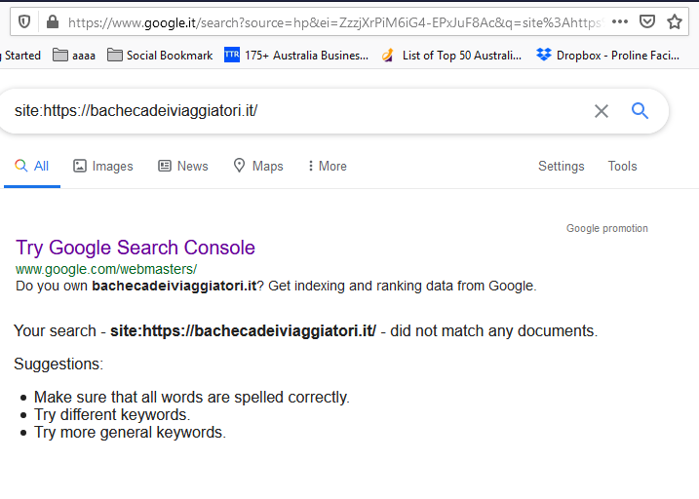This screenshot has height=499, width=699.
Task: Open the Getting Started bookmark
Action: pyautogui.click(x=20, y=56)
